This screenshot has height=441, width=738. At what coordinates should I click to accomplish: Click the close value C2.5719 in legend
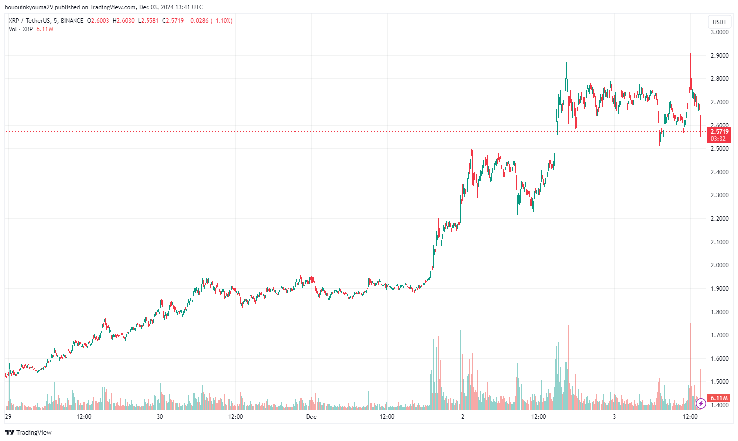coord(173,21)
